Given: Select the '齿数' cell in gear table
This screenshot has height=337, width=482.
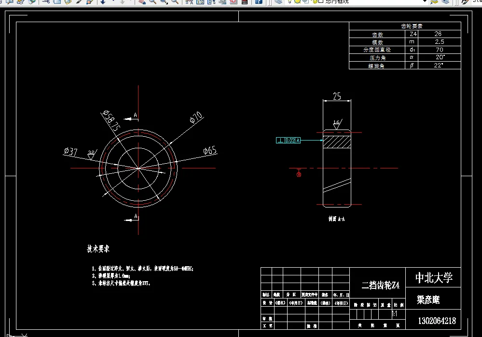Looking at the screenshot, I should [377, 34].
